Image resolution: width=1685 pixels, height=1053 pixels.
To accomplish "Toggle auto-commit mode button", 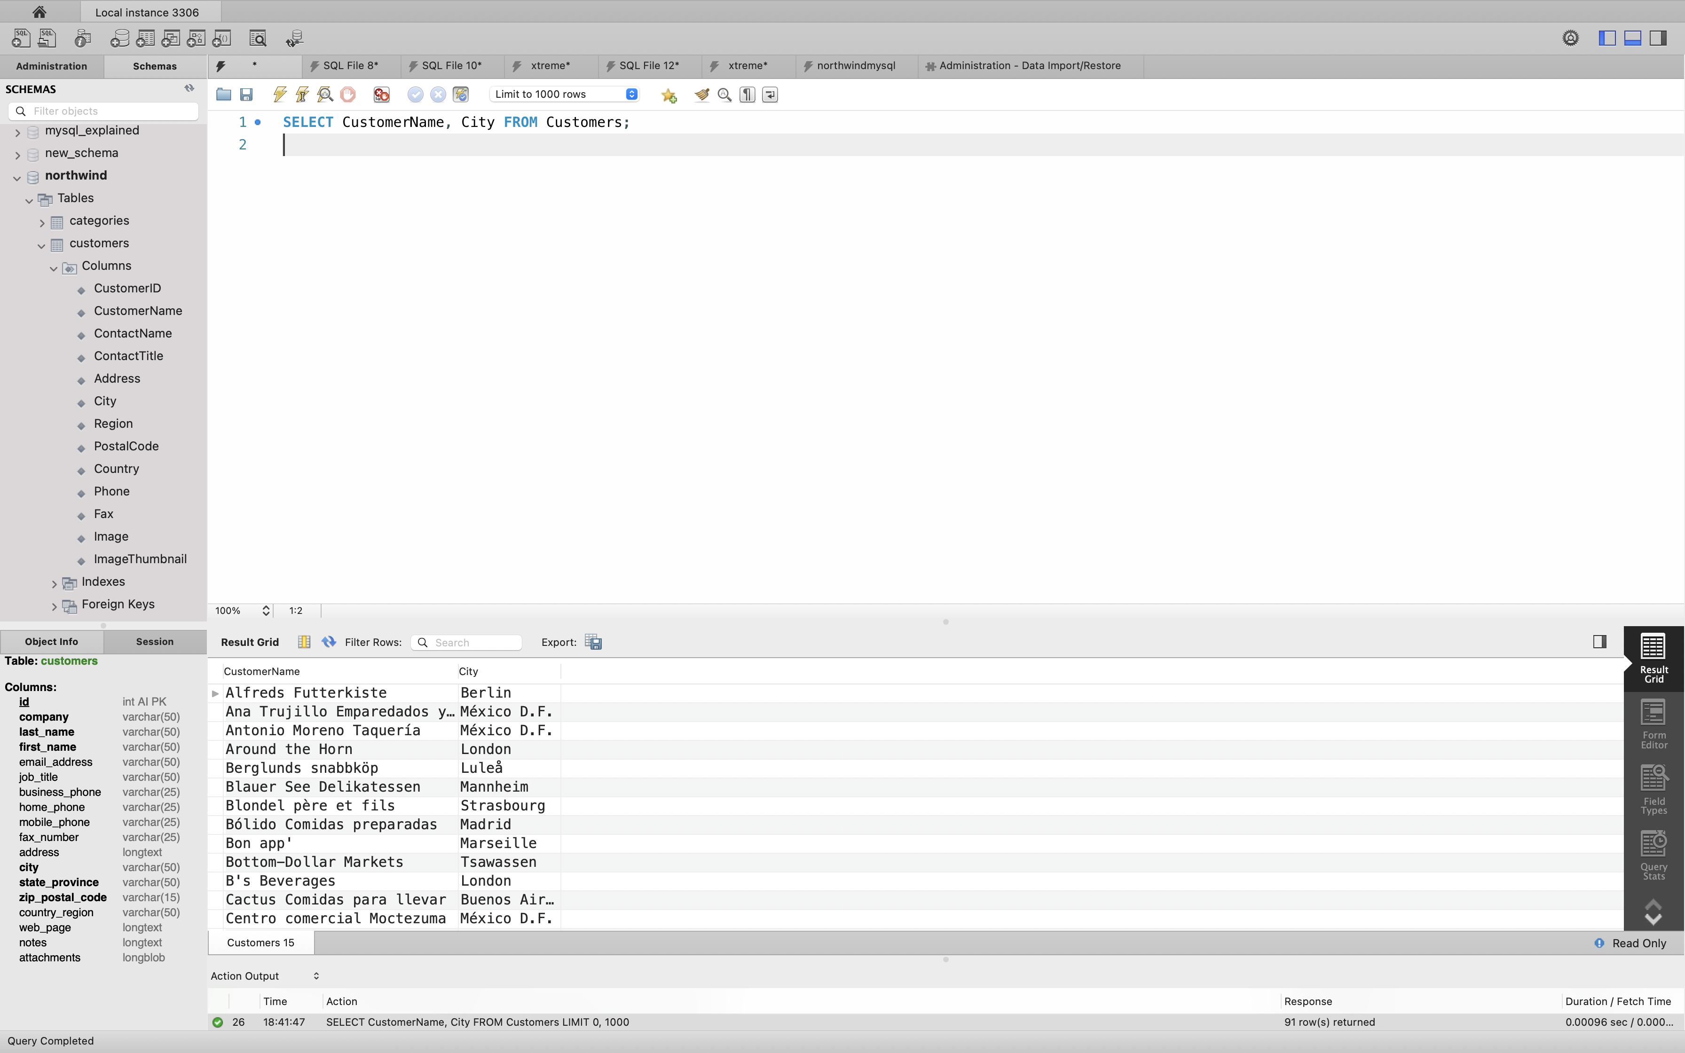I will tap(460, 94).
